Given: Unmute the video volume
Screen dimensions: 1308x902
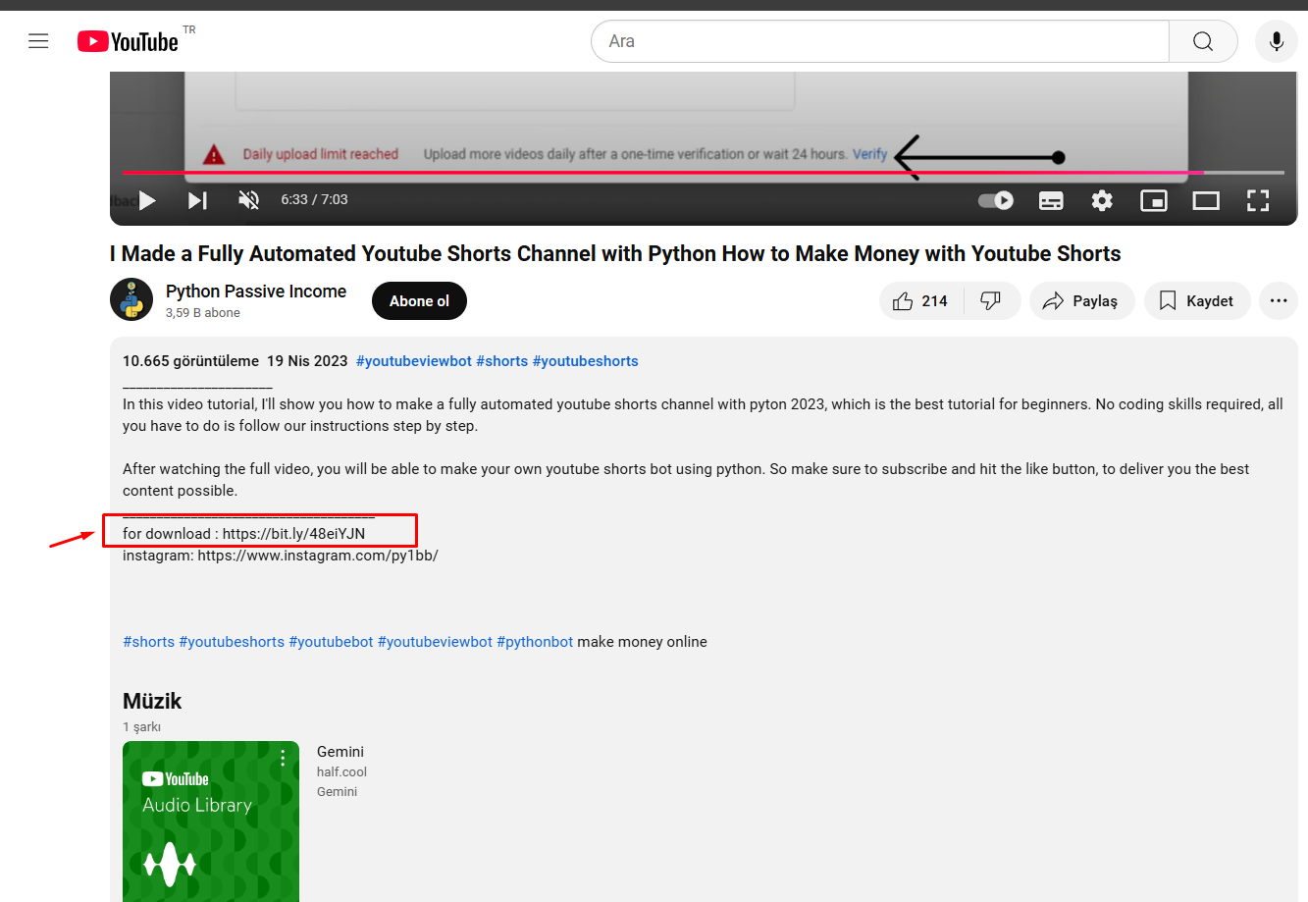Looking at the screenshot, I should 249,200.
